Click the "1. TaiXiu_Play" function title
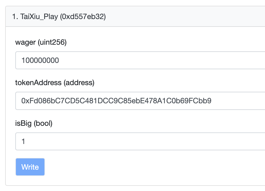Viewport: 265px width, 191px height. tap(35, 17)
